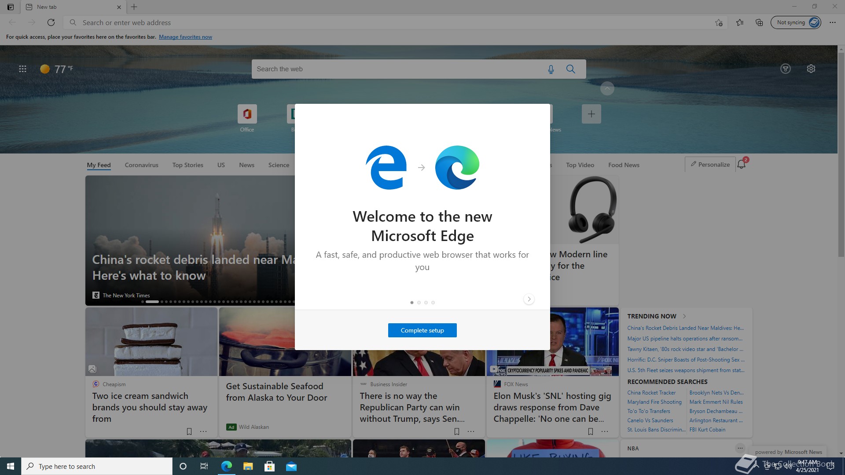
Task: Click the browser back arrow
Action: (12, 22)
